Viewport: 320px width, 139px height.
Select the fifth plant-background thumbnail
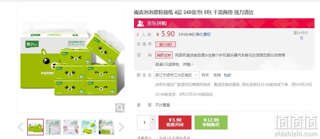coord(106,127)
